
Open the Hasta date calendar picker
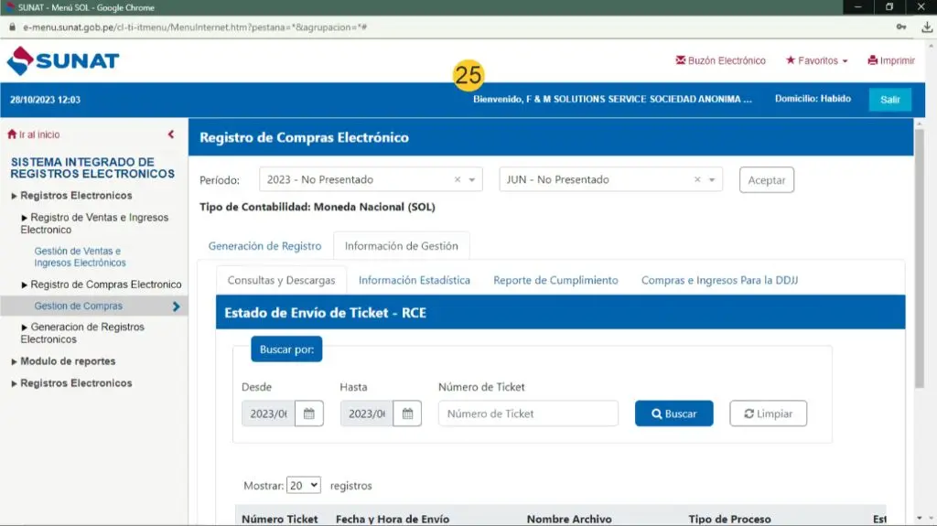click(407, 413)
